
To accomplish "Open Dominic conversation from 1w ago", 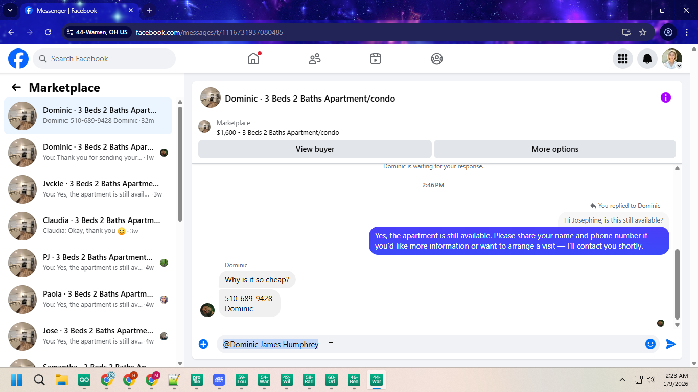I will 88,153.
